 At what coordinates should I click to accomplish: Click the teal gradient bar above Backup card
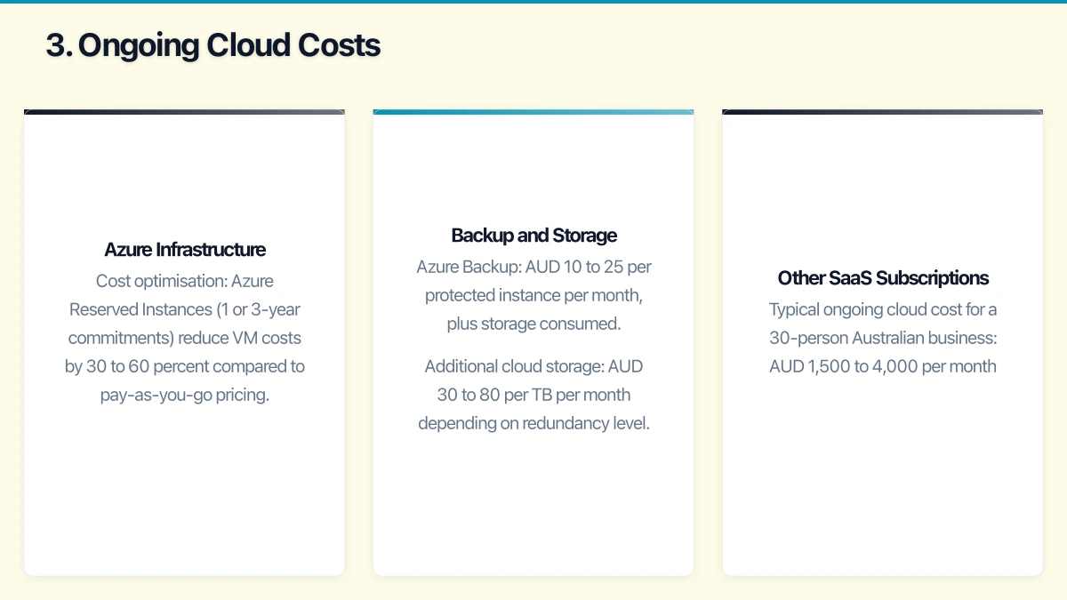pyautogui.click(x=533, y=111)
